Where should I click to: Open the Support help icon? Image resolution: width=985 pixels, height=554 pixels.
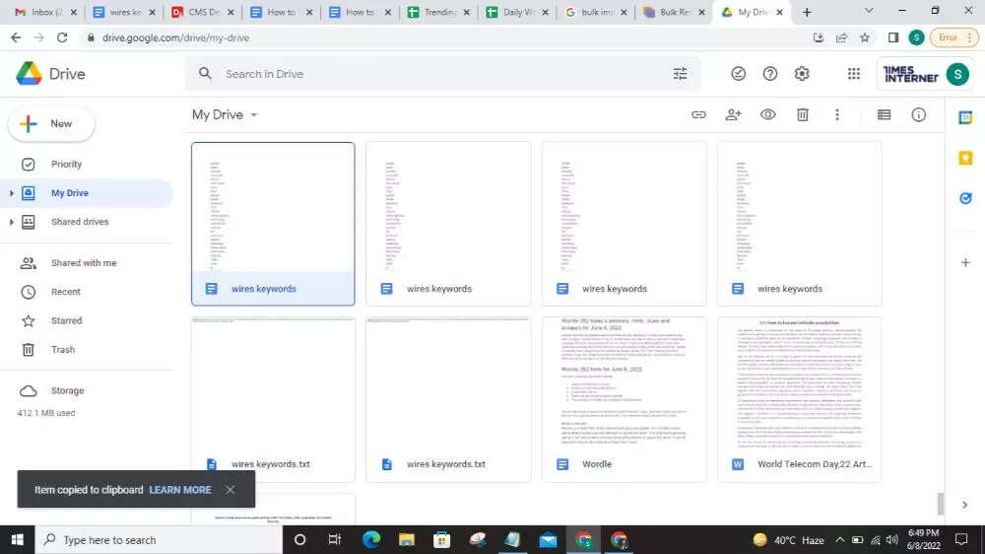tap(770, 74)
